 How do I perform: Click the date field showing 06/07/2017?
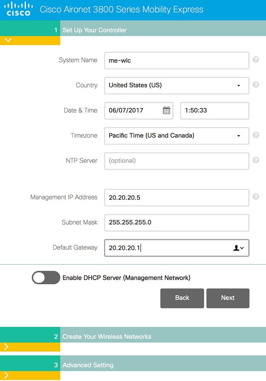[x=139, y=111]
